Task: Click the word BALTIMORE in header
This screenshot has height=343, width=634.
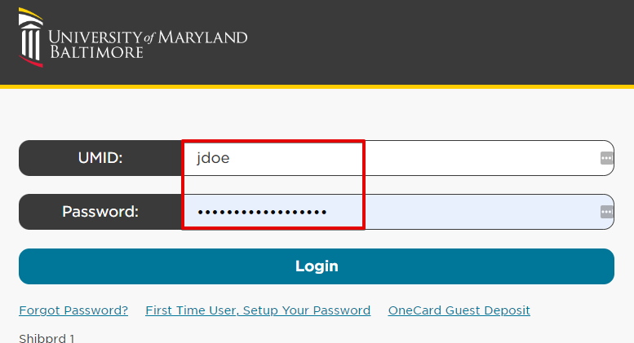Action: [96, 53]
